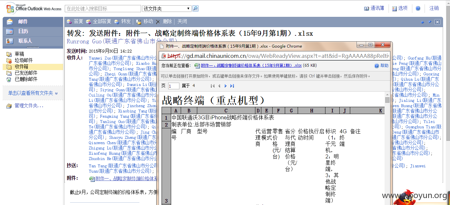Open the 已发送邮件 sent items folder
This screenshot has width=450, height=205.
click(x=26, y=73)
